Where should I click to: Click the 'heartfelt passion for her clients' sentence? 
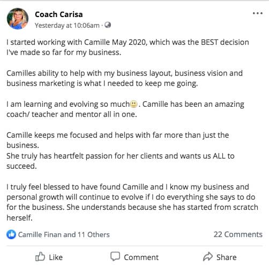pyautogui.click(x=121, y=161)
